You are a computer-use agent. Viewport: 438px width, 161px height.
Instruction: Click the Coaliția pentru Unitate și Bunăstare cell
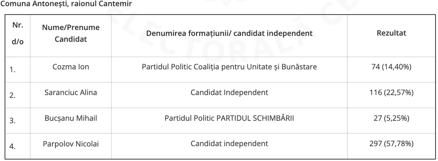pos(229,67)
